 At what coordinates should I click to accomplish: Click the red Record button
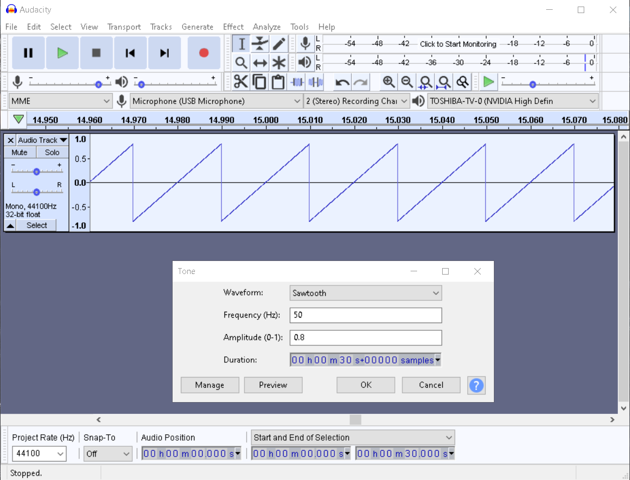tap(204, 53)
